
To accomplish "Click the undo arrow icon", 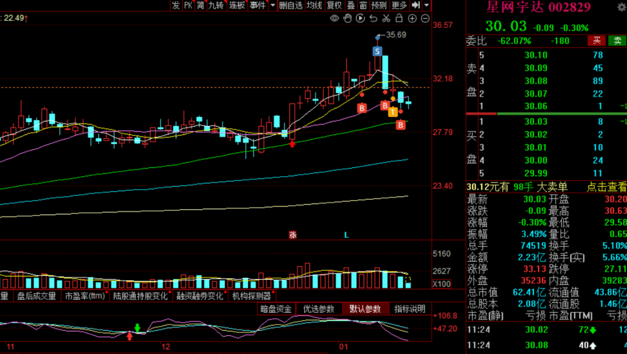I will click(373, 19).
